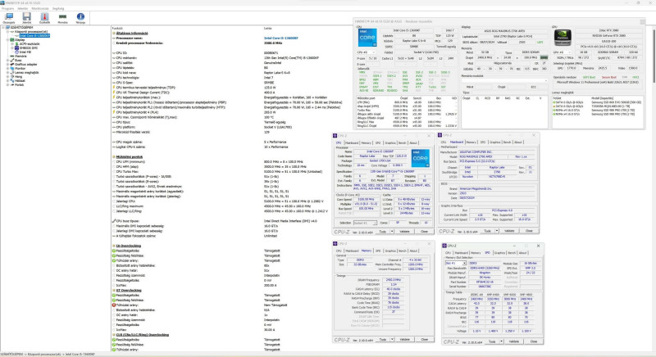
Task: Click the Hang speaker icon in the tree
Action: click(12, 76)
